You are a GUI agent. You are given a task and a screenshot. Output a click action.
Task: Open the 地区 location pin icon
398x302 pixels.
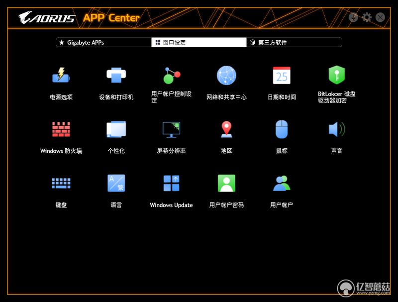[x=226, y=129]
